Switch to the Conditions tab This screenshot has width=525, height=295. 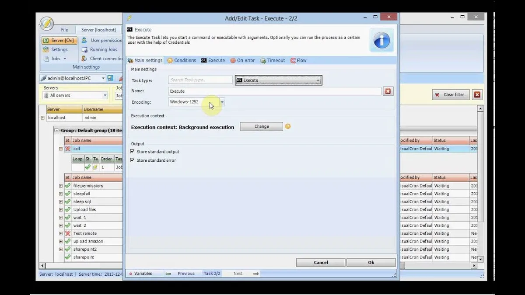click(182, 60)
